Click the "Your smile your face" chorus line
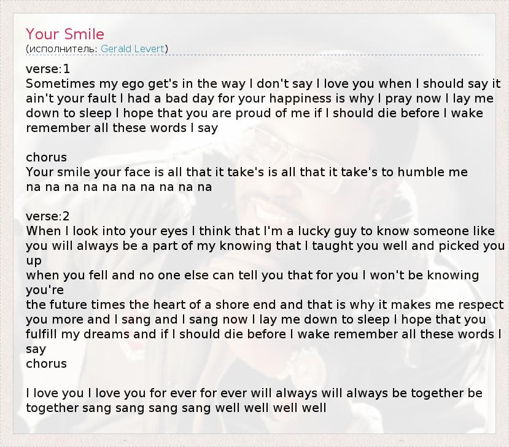Image resolution: width=509 pixels, height=447 pixels. tap(246, 172)
